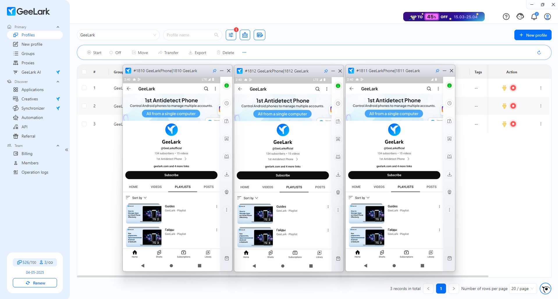Screen dimensions: 558x299
Task: Open Sort by dropdown in #1812 phone
Action: tap(248, 198)
